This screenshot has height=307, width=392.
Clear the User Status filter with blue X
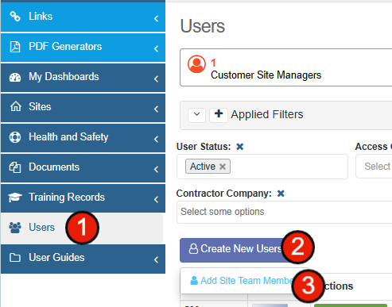[240, 147]
